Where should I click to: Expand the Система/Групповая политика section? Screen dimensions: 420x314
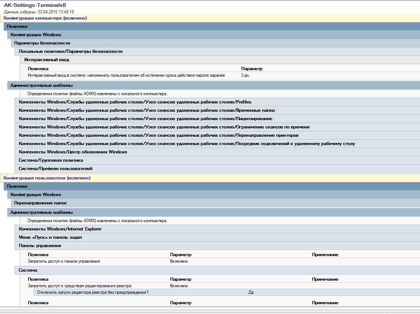coord(51,160)
